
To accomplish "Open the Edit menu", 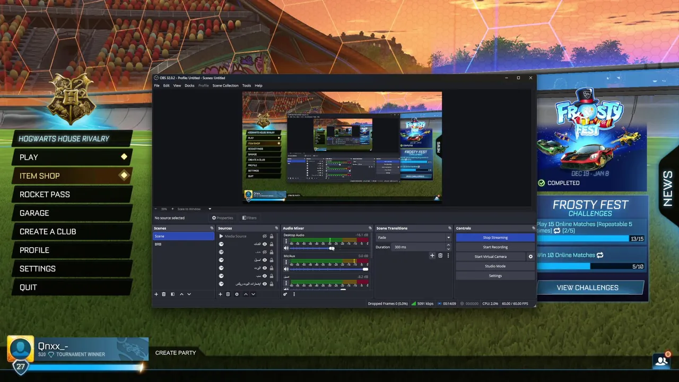I will pyautogui.click(x=166, y=85).
